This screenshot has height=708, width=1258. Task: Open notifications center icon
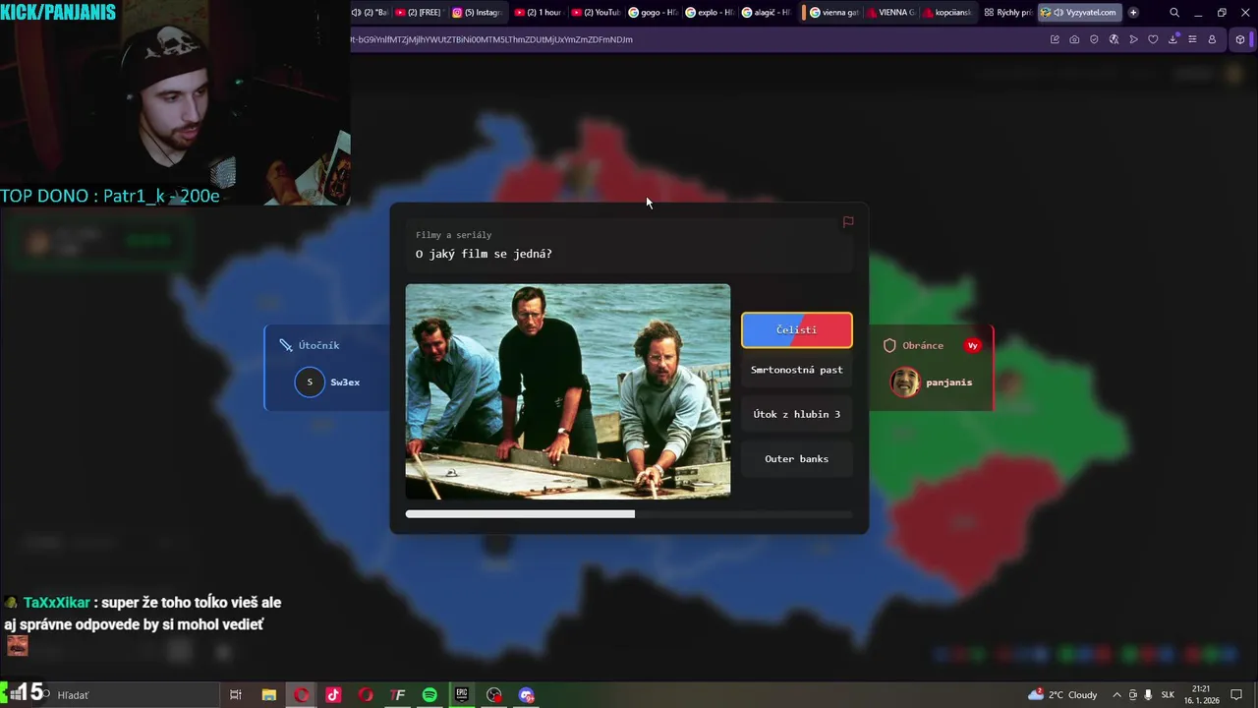click(1237, 695)
